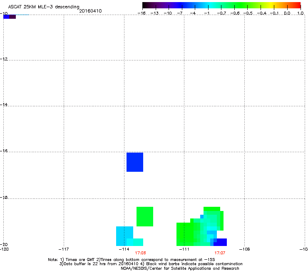Click the 'ASCAT 25KM MLE-3 descending' title text
The width and height of the screenshot is (308, 271).
[x=44, y=7]
